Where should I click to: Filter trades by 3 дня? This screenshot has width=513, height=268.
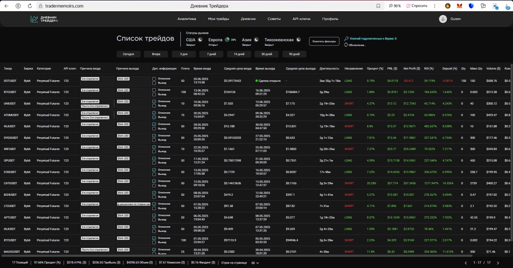pyautogui.click(x=184, y=54)
